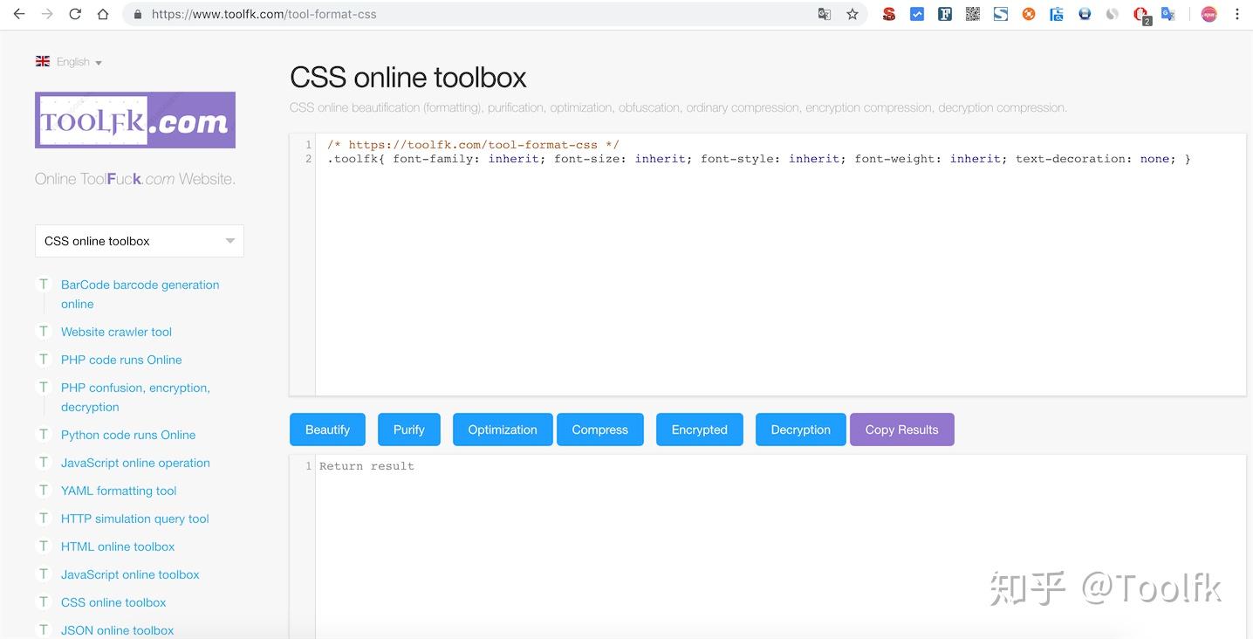Viewport: 1253px width, 639px height.
Task: Click the Encrypted button
Action: [x=699, y=429]
